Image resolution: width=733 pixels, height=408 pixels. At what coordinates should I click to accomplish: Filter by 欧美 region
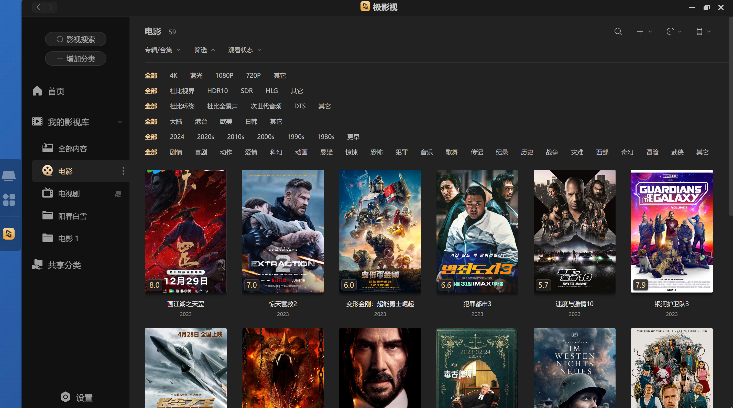pyautogui.click(x=226, y=121)
